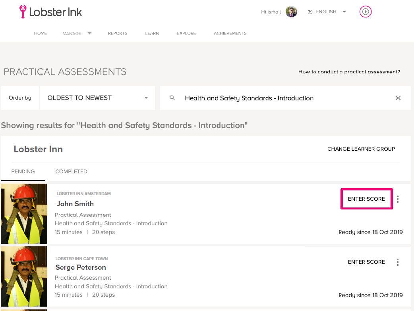
Task: Click the course title in John Smith's row
Action: [111, 223]
